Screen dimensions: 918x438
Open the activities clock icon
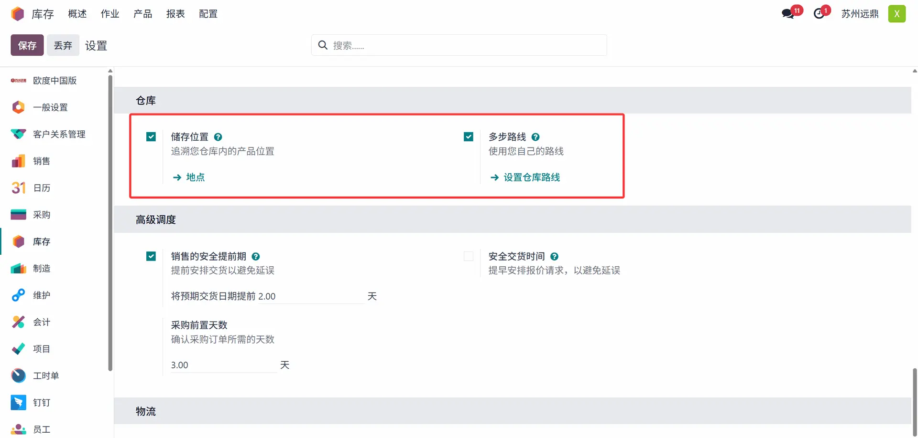(x=819, y=14)
